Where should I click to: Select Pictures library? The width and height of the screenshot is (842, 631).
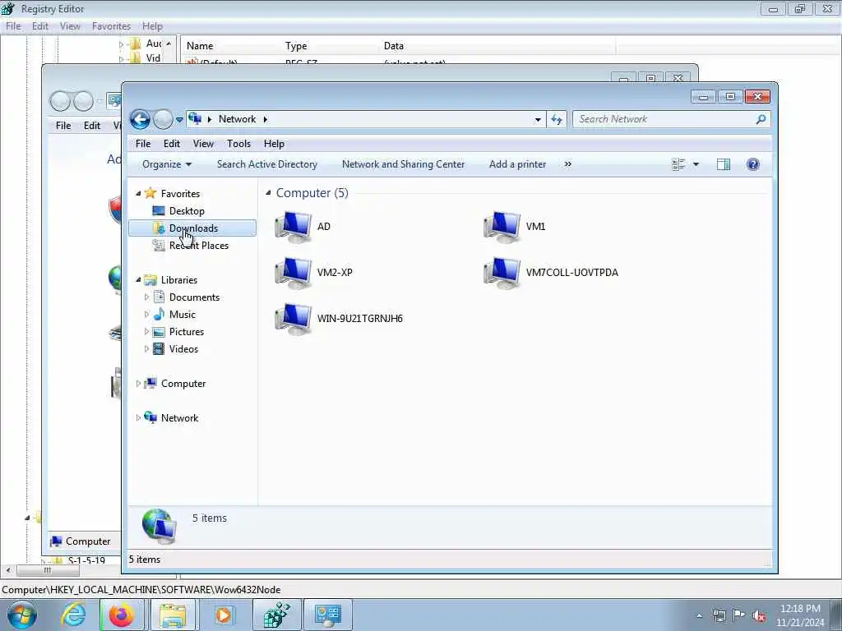[187, 332]
